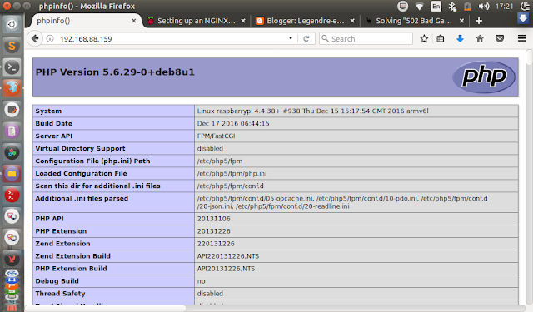
Task: Open a new tab with the plus button
Action: click(479, 21)
